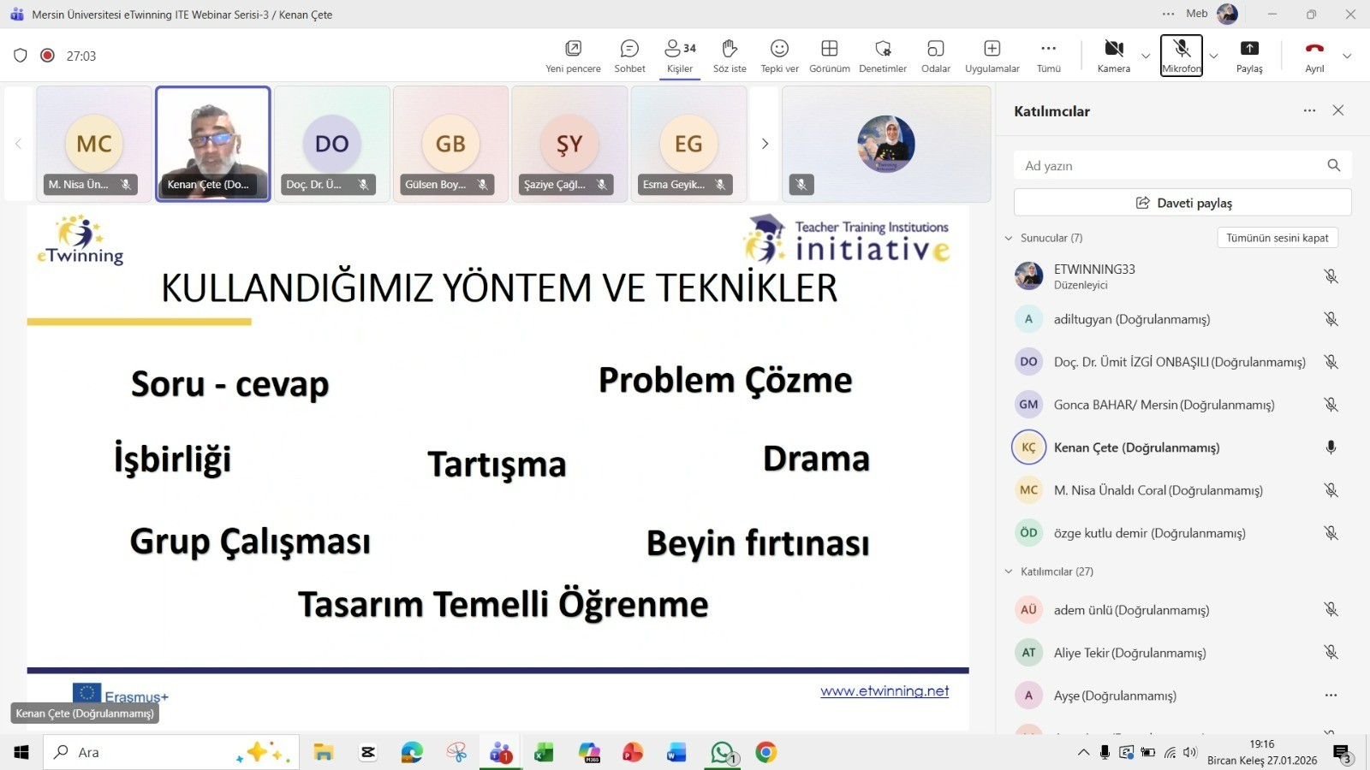Open the dropdown arrow beside Kamera
The width and height of the screenshot is (1370, 770).
click(1146, 56)
